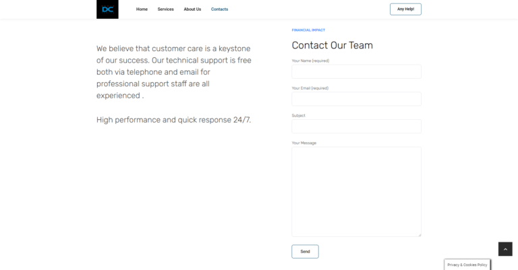Click into the Your Email field
Screen dimensions: 518x270
pyautogui.click(x=356, y=99)
